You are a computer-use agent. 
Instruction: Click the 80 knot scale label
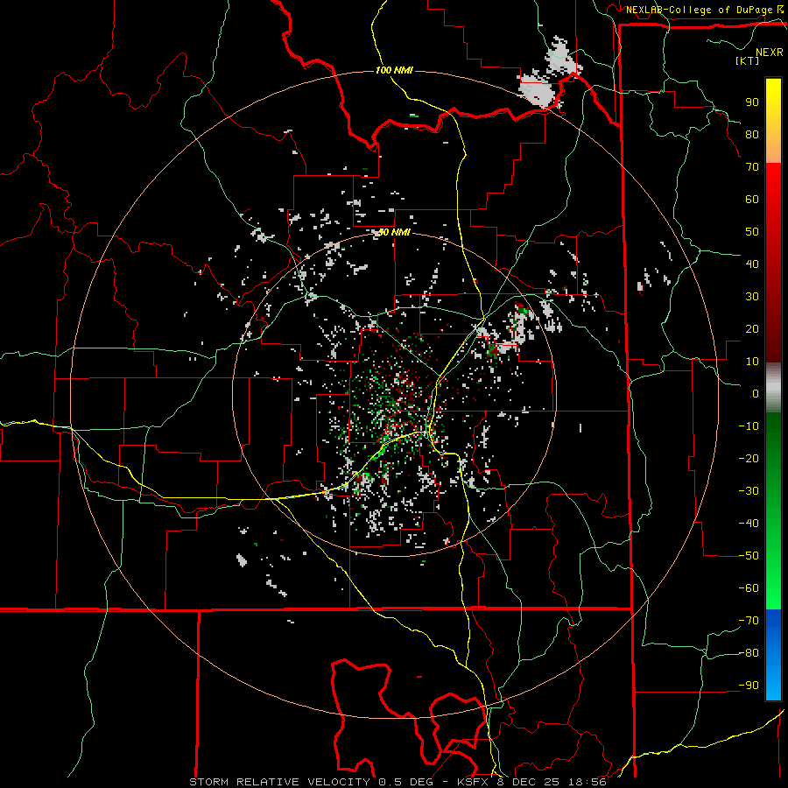point(752,134)
